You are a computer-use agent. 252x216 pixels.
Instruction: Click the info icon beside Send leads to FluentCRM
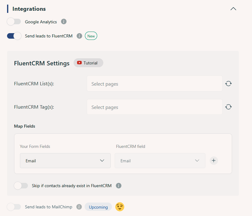79,36
